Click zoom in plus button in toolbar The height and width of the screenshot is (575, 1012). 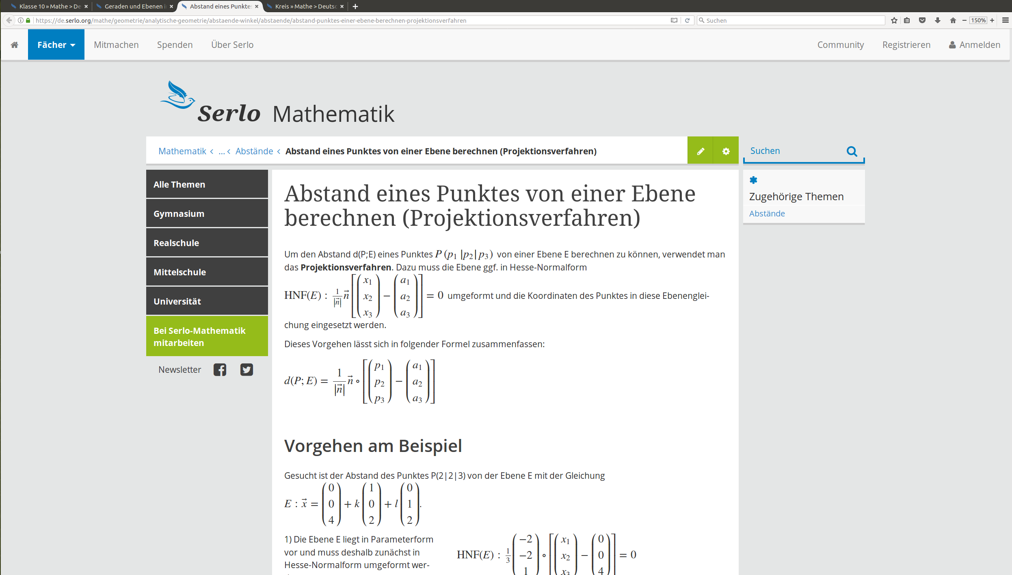coord(992,20)
